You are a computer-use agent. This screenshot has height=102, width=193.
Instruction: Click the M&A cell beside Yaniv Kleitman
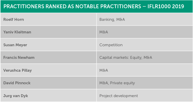pos(145,32)
